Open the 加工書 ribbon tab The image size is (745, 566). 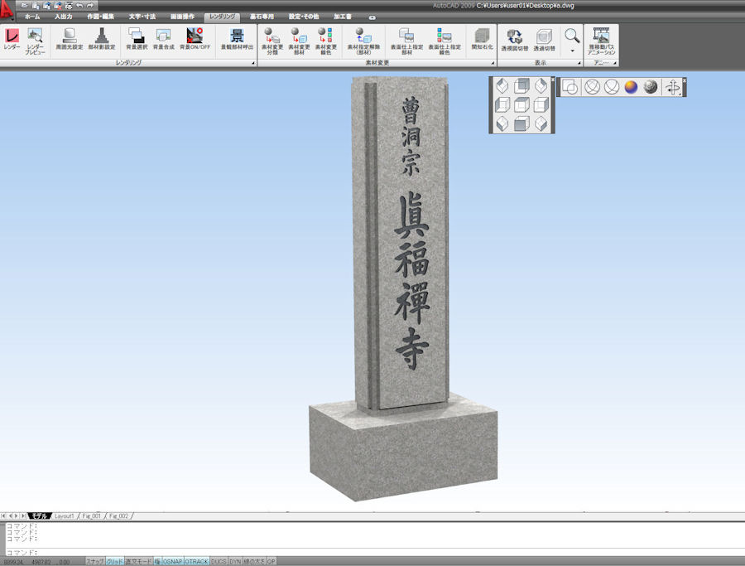[343, 17]
